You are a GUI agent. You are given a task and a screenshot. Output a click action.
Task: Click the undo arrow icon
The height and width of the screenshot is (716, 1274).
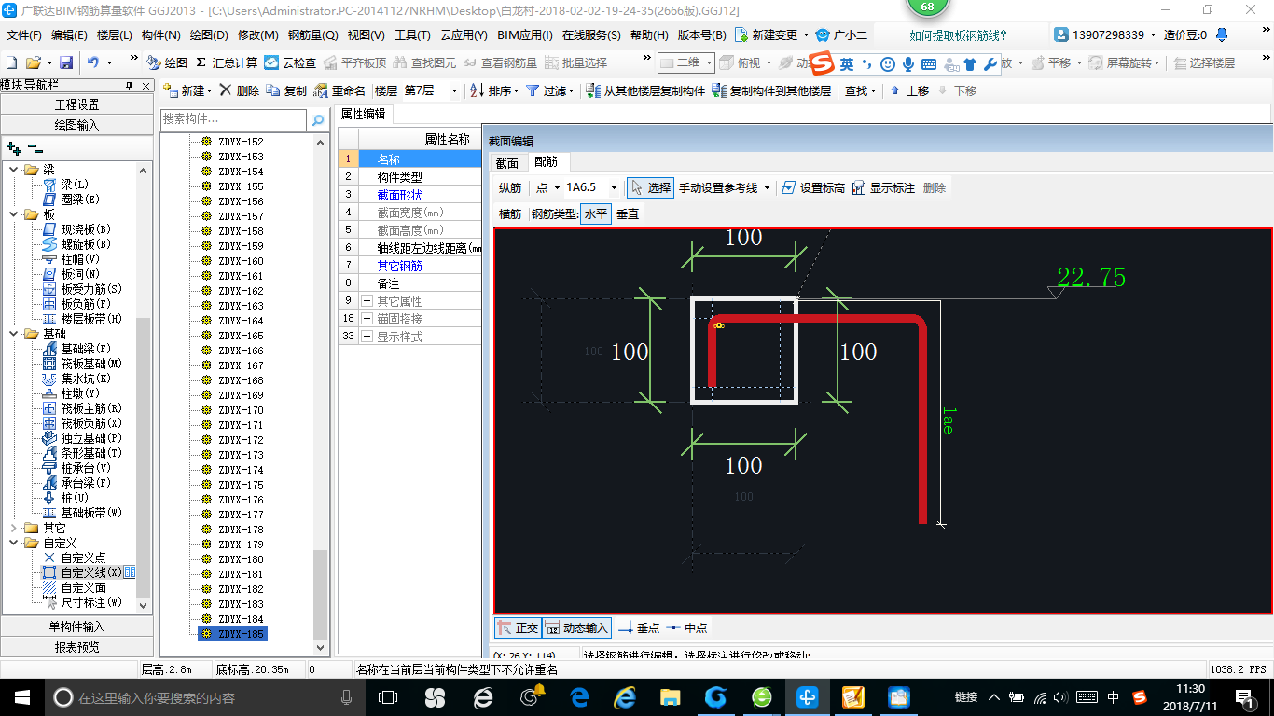pos(93,62)
